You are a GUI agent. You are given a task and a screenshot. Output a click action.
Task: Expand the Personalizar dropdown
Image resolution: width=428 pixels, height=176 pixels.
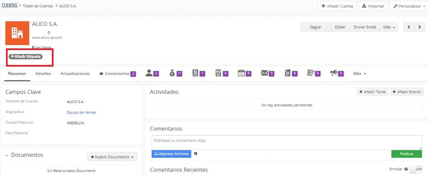click(408, 6)
